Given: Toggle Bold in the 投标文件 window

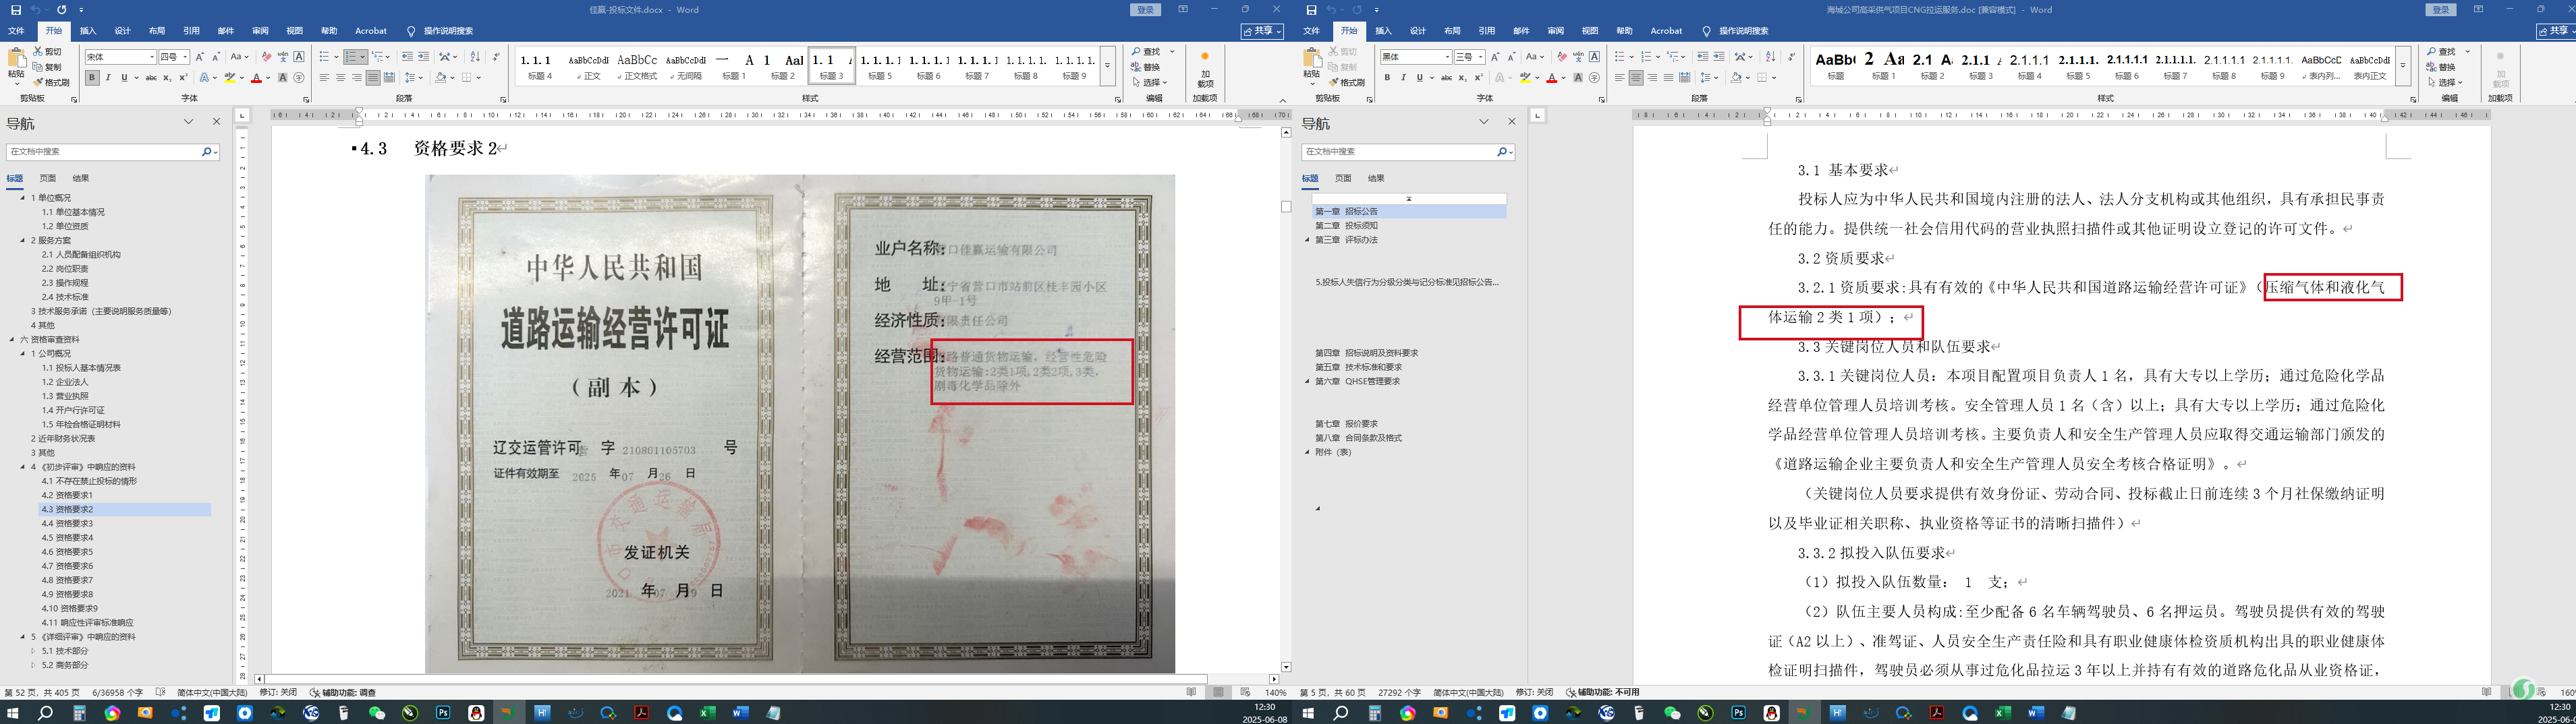Looking at the screenshot, I should point(92,78).
